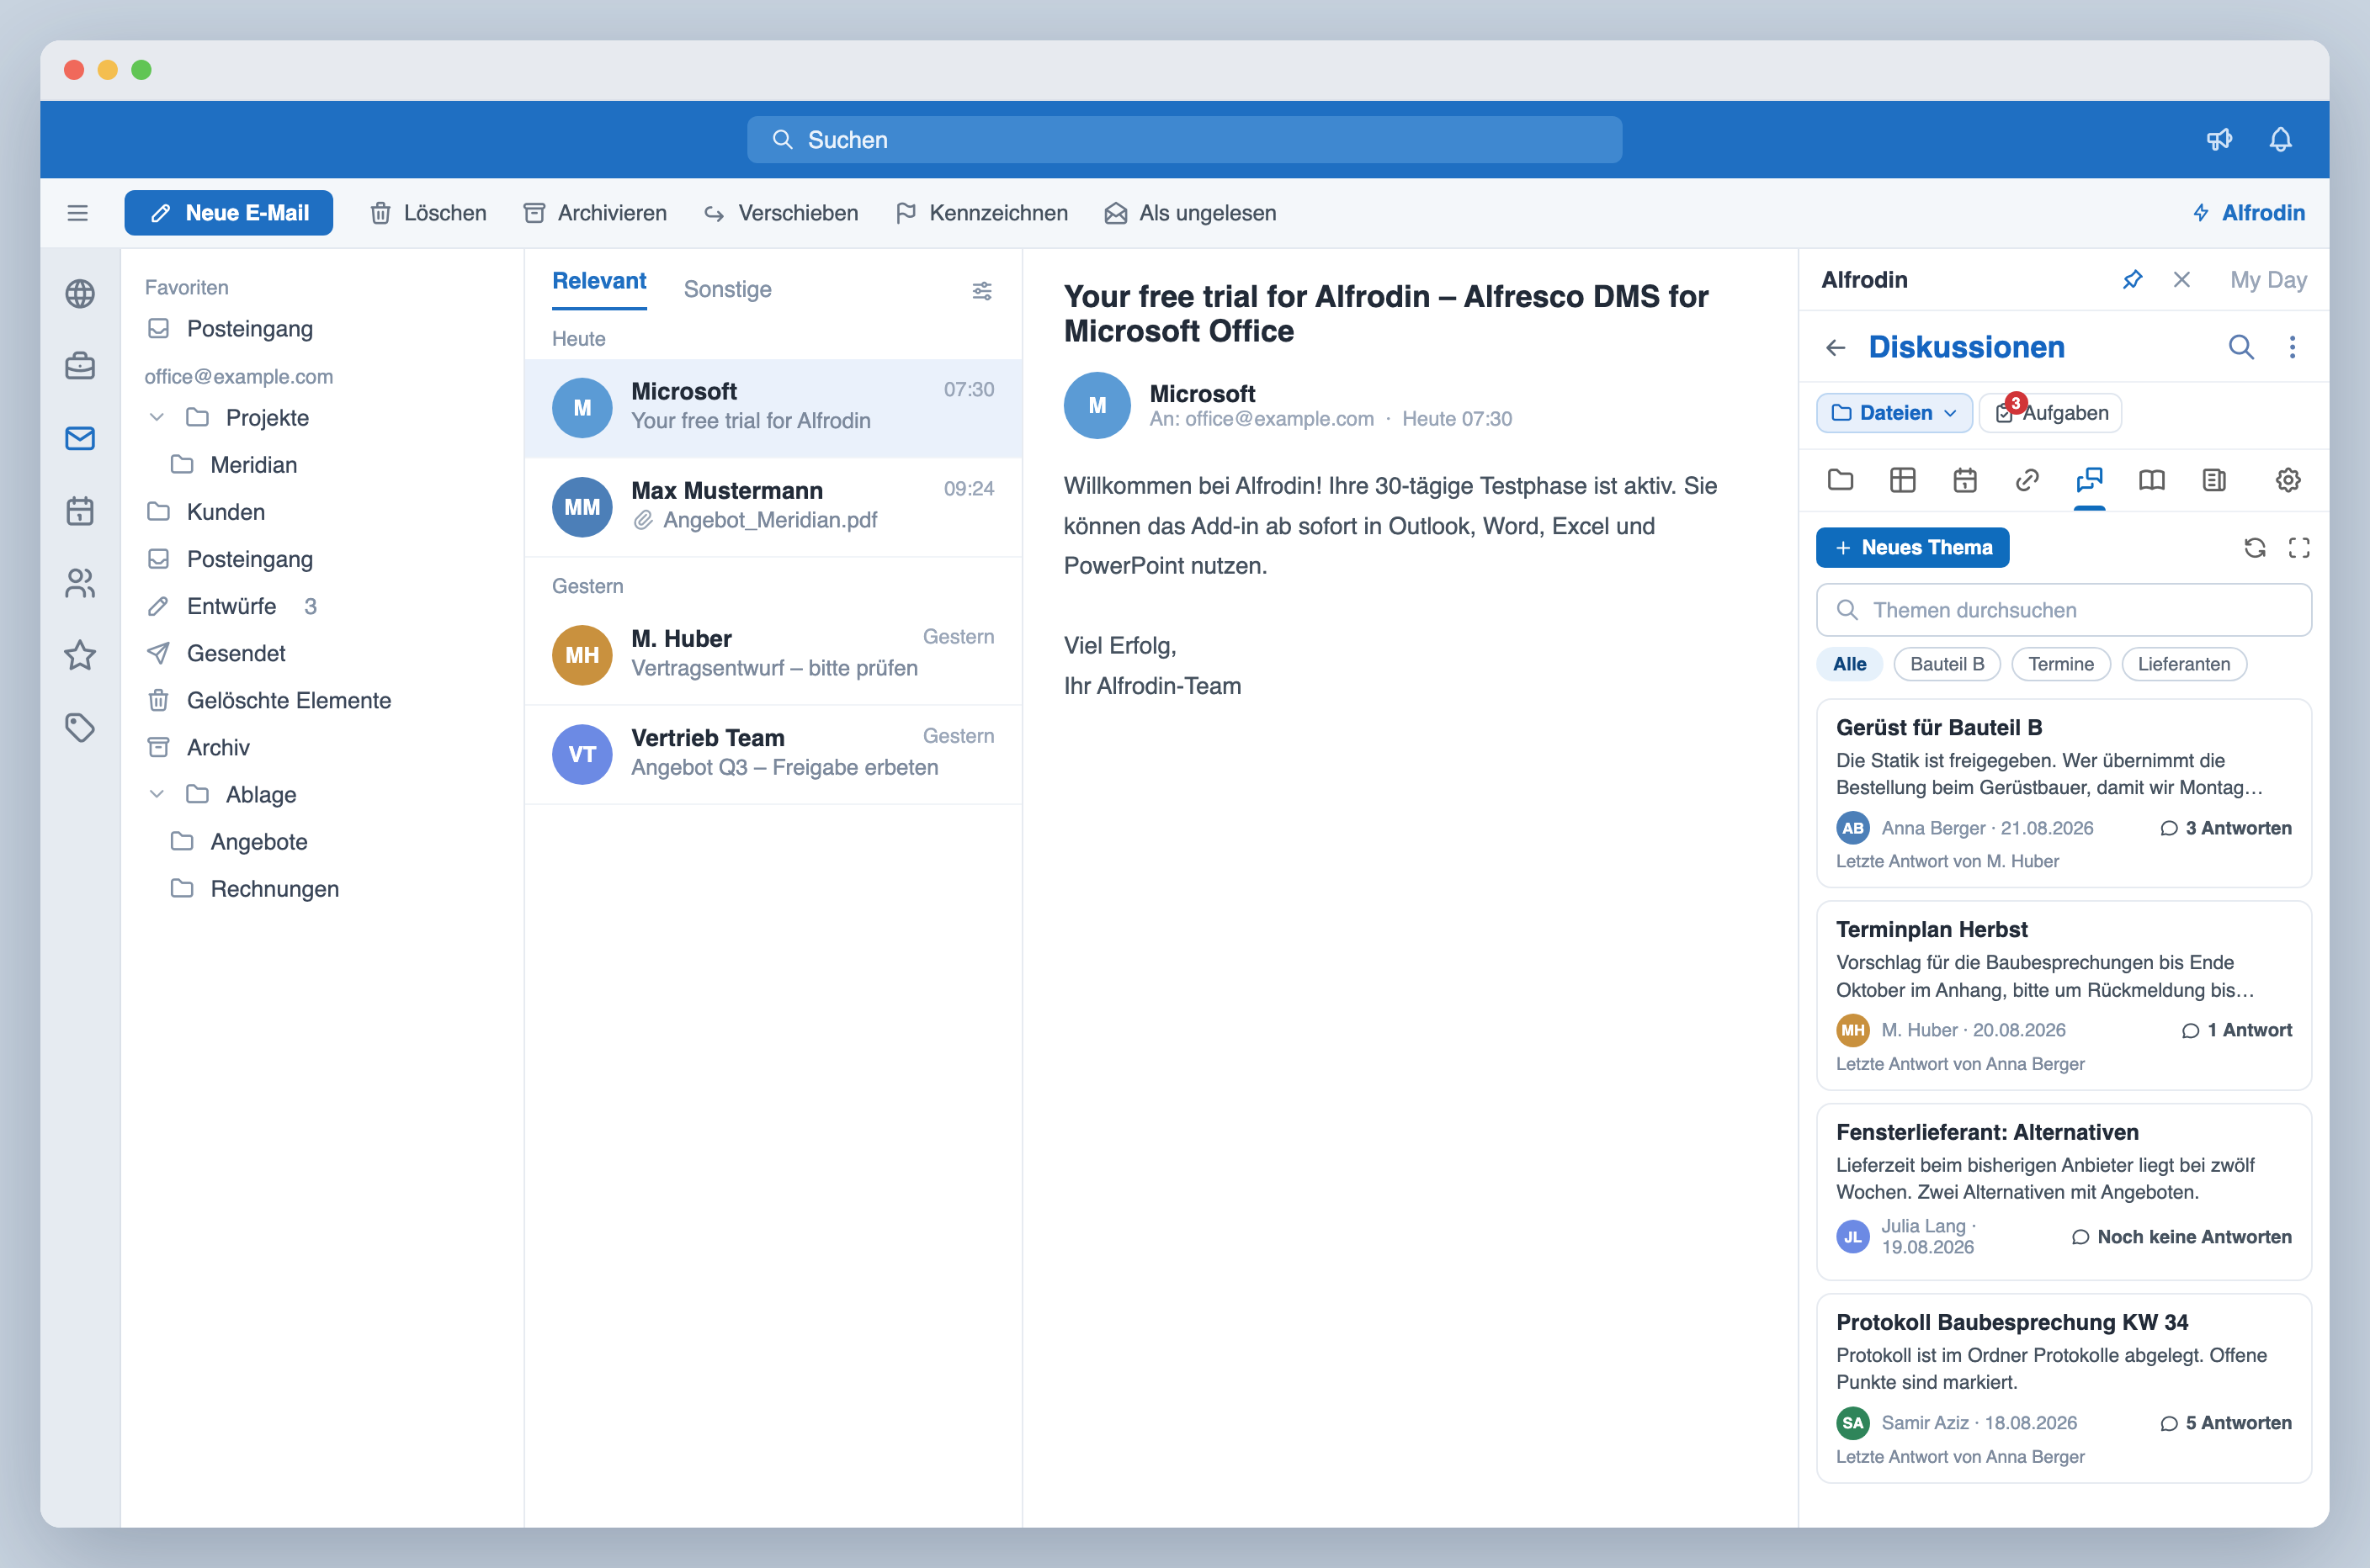
Task: Open the open-book icon tab in Alfrodin panel
Action: (x=2151, y=480)
